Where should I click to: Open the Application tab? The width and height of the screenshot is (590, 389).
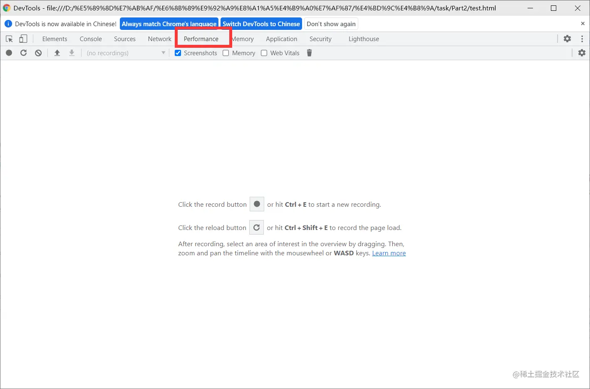[x=282, y=39]
